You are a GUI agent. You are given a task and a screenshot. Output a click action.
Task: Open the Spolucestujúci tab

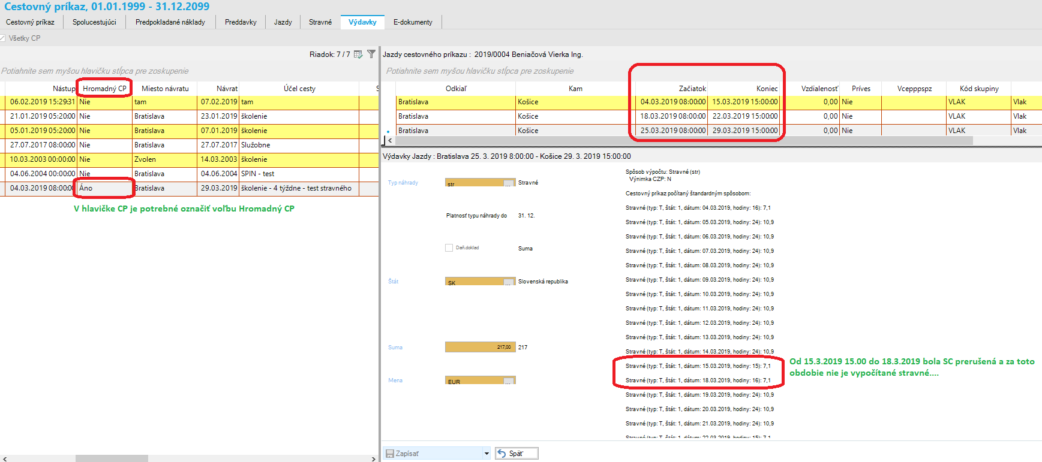94,22
